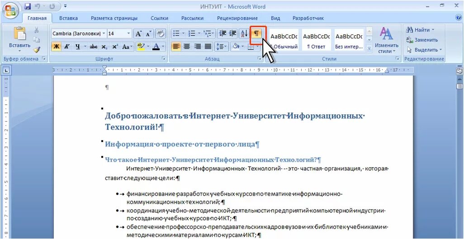Open the line spacing dropdown

click(222, 47)
